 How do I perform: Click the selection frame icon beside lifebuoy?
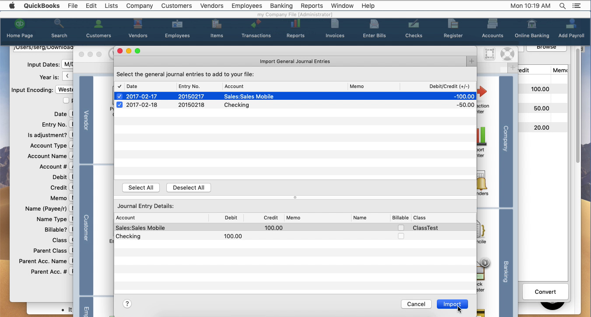489,54
